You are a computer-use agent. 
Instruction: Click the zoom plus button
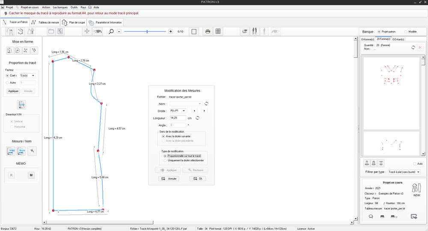(171, 31)
